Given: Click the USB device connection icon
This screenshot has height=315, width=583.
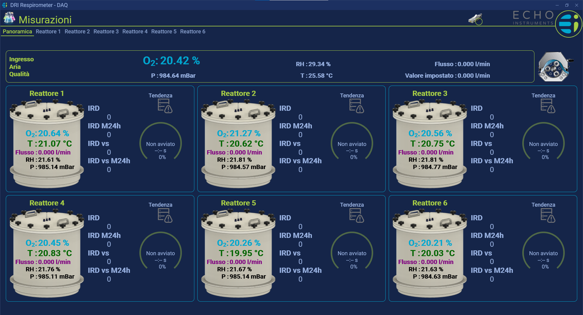Looking at the screenshot, I should coord(476,19).
